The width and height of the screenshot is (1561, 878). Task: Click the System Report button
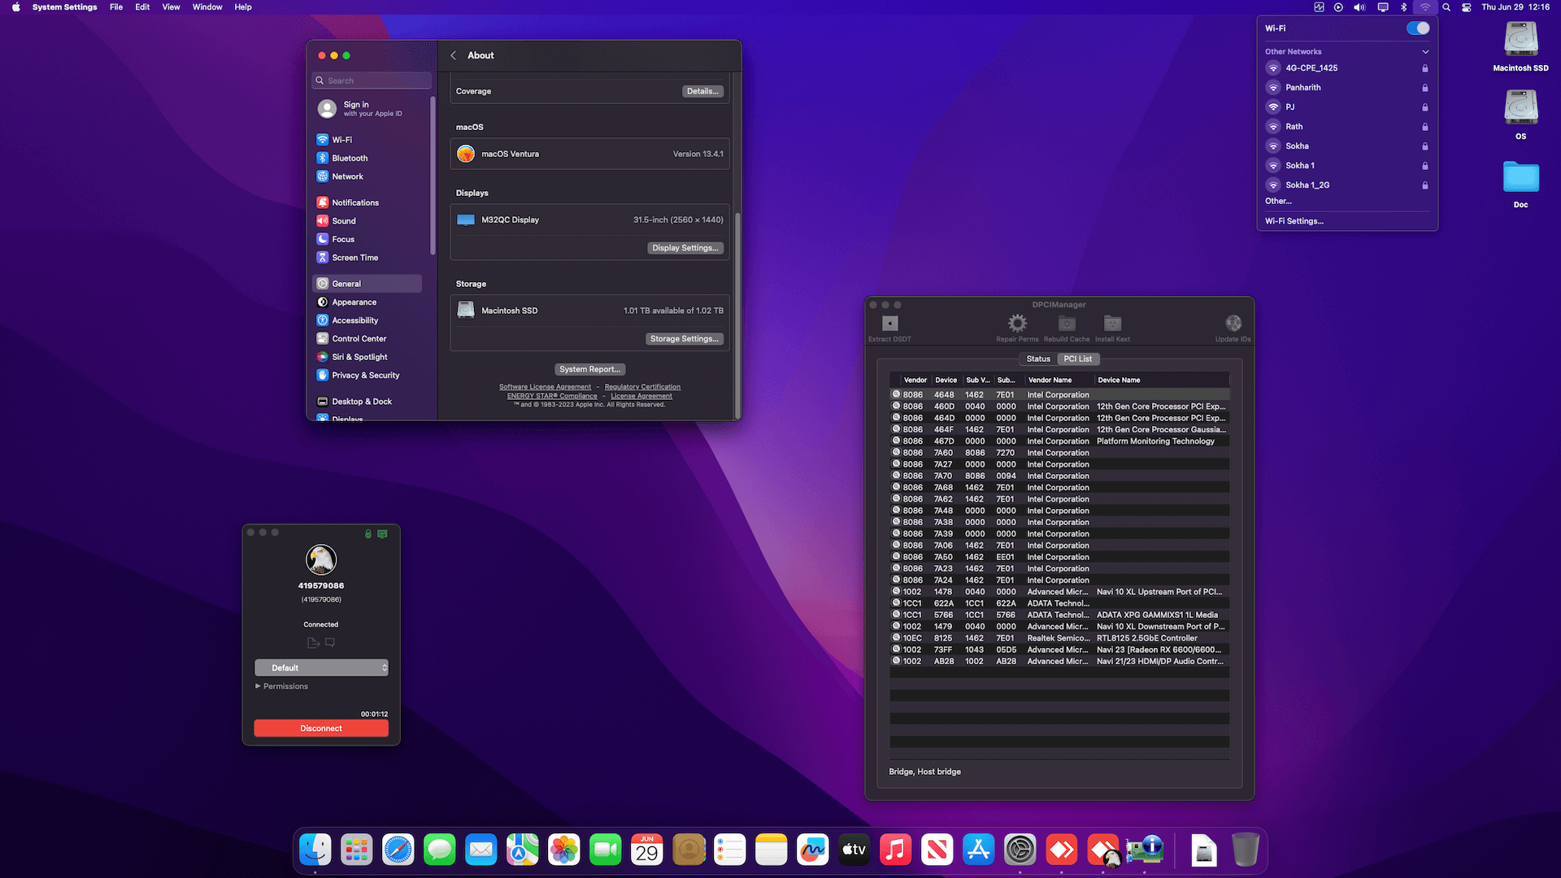click(589, 370)
